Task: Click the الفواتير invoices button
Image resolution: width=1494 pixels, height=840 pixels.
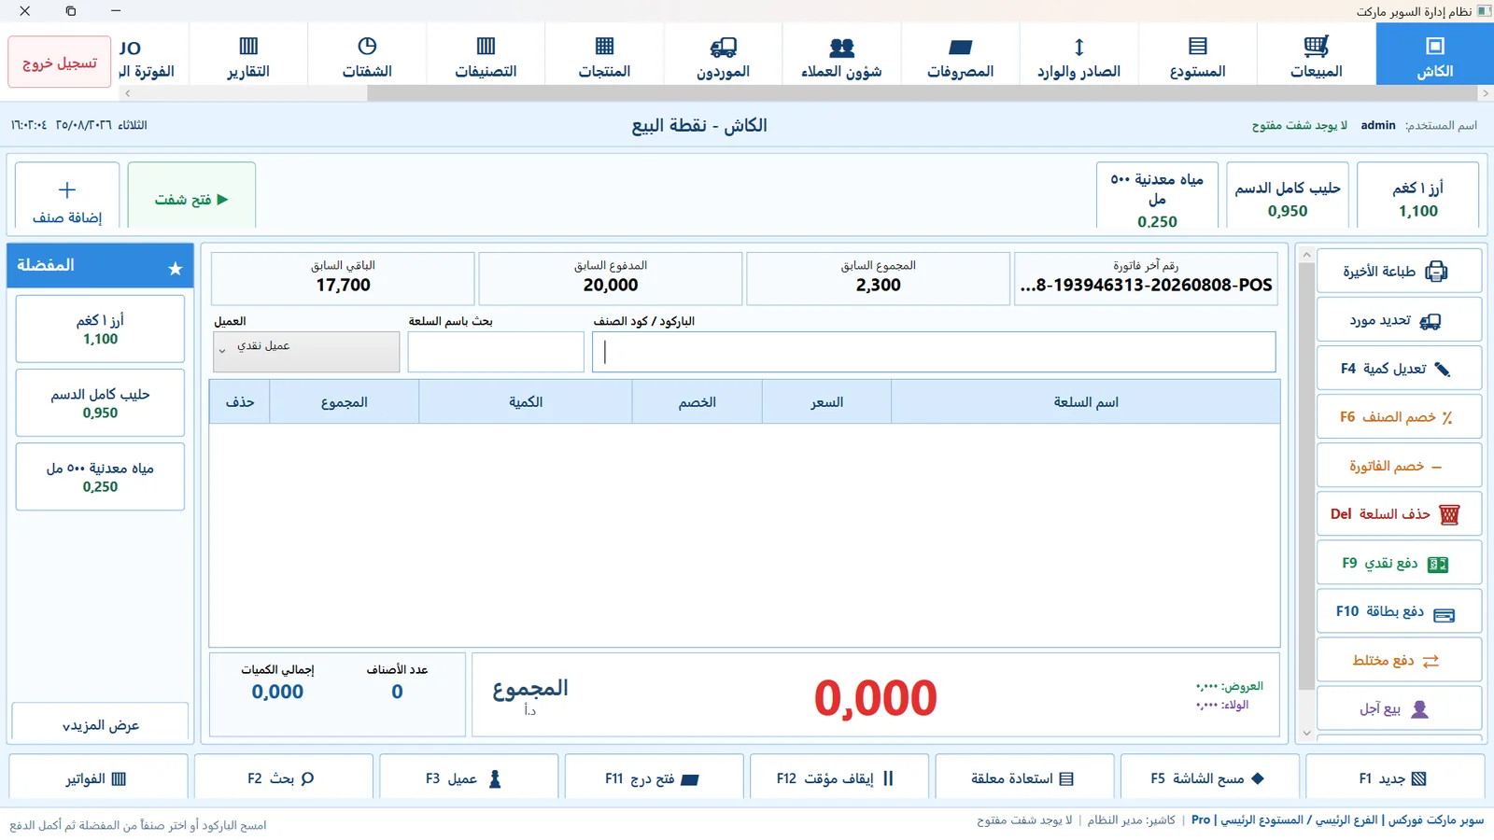Action: (98, 777)
